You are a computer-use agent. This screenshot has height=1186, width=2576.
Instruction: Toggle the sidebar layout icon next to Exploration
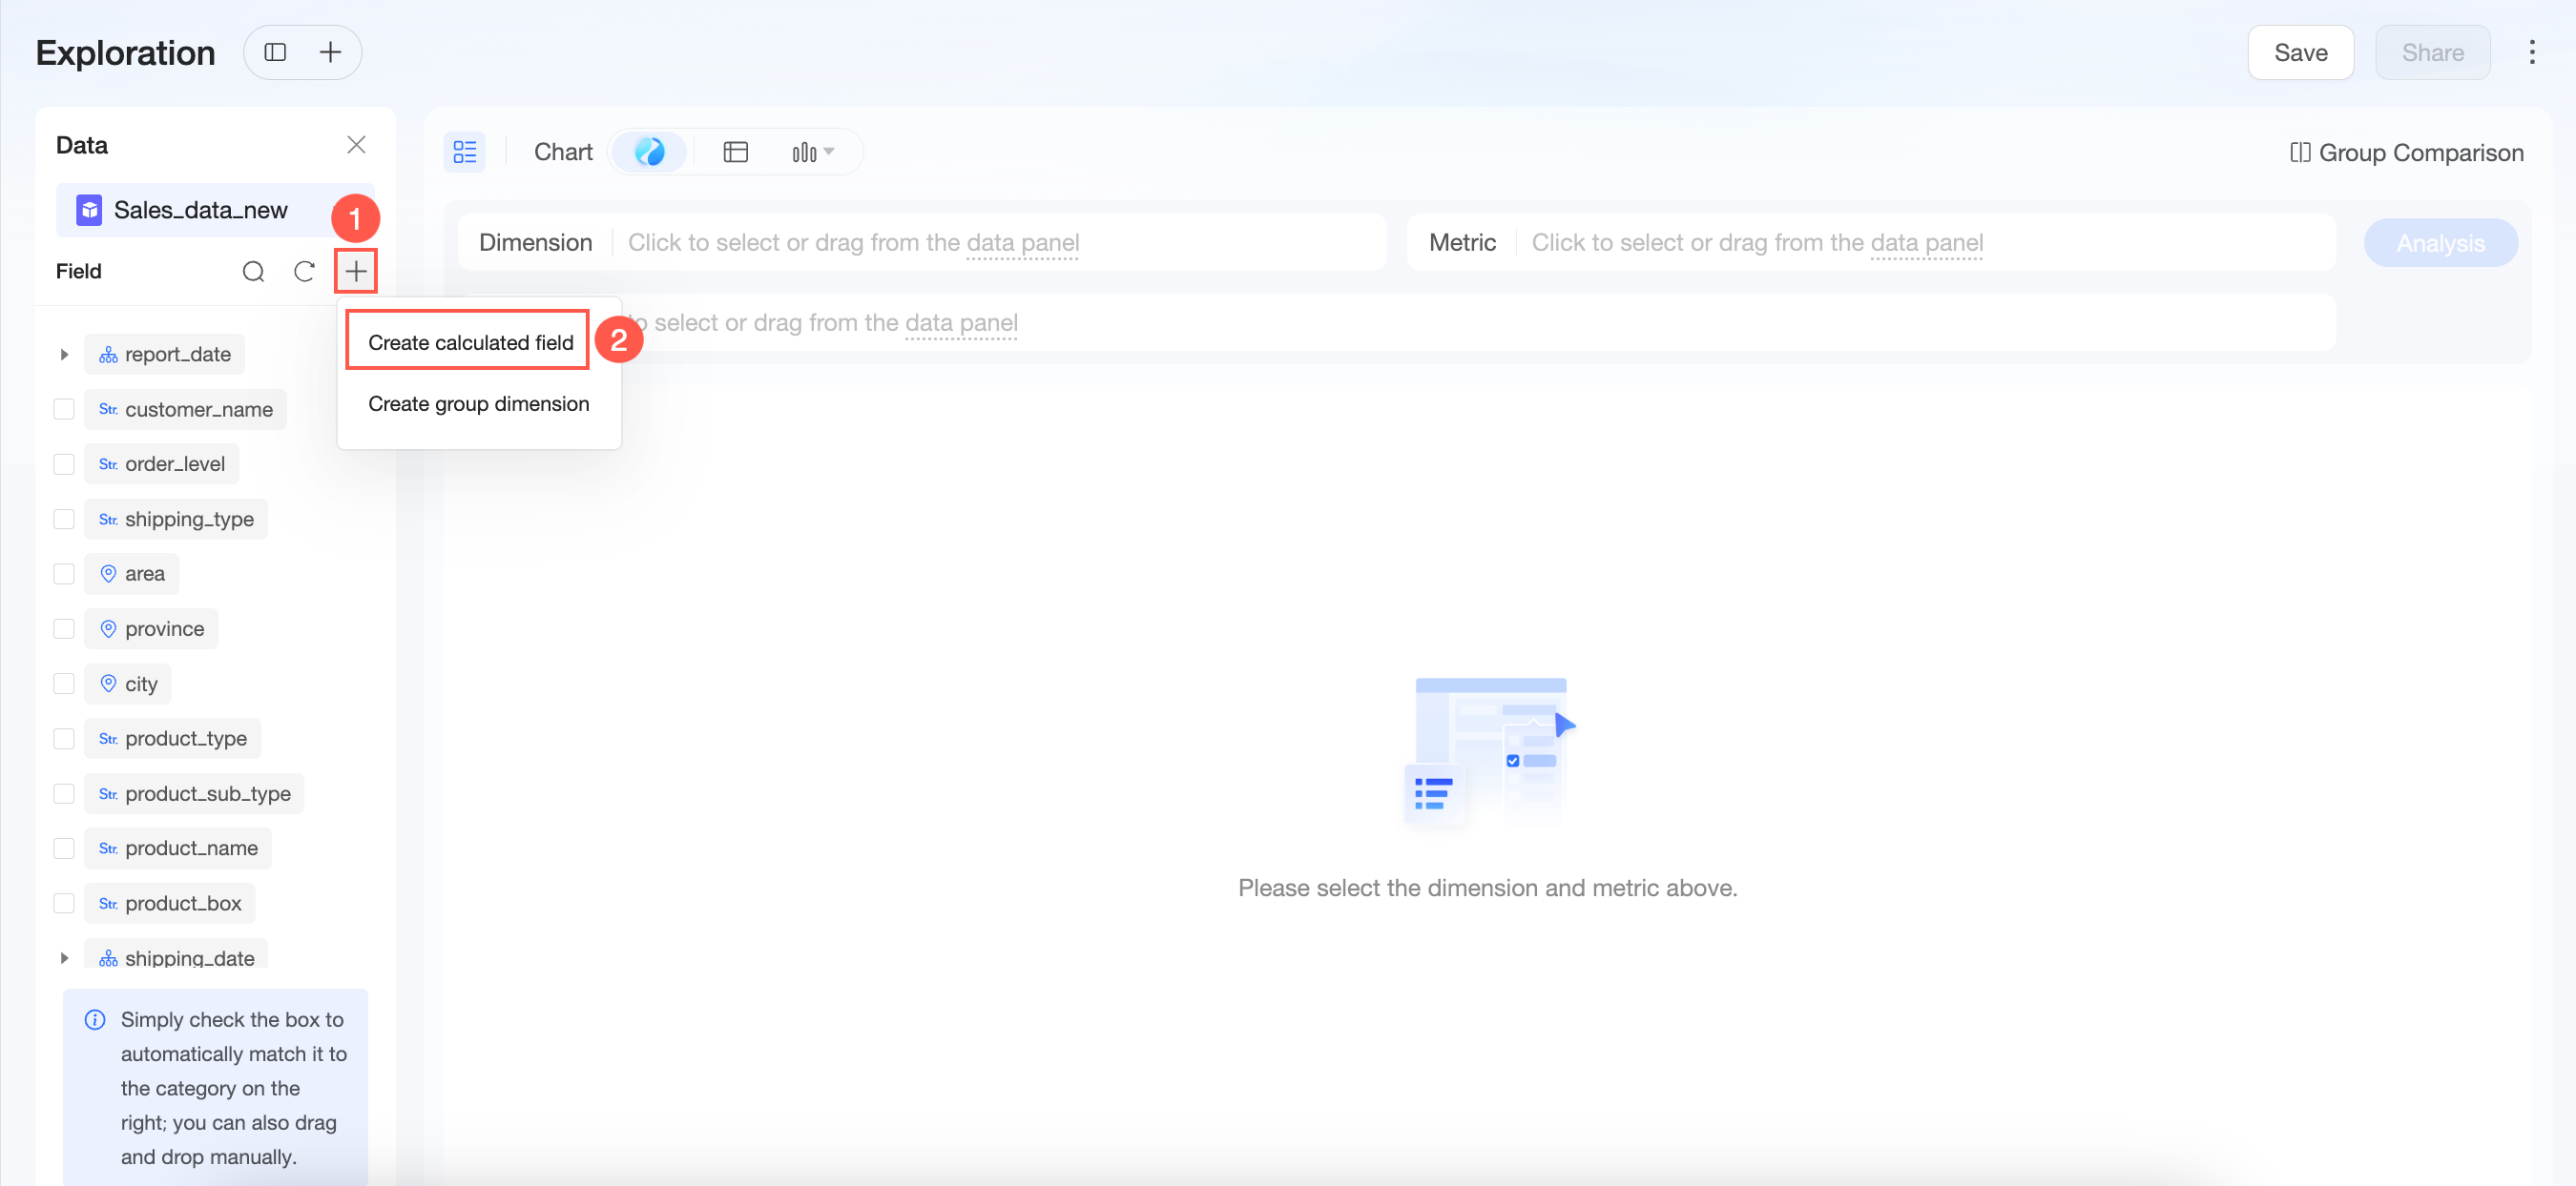tap(275, 51)
